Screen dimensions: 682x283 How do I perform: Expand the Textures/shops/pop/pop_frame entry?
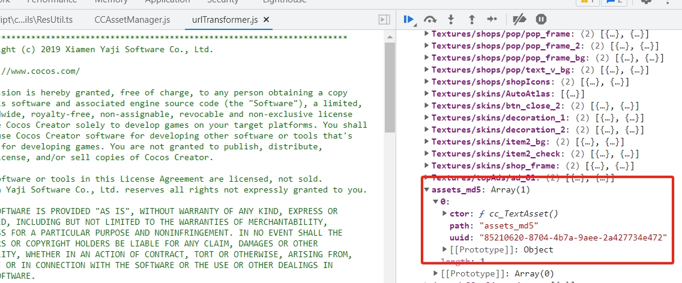pyautogui.click(x=427, y=34)
